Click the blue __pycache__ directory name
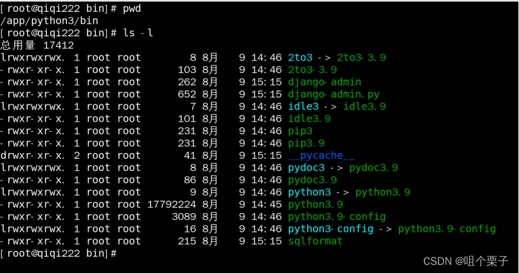This screenshot has width=519, height=273. pos(321,156)
